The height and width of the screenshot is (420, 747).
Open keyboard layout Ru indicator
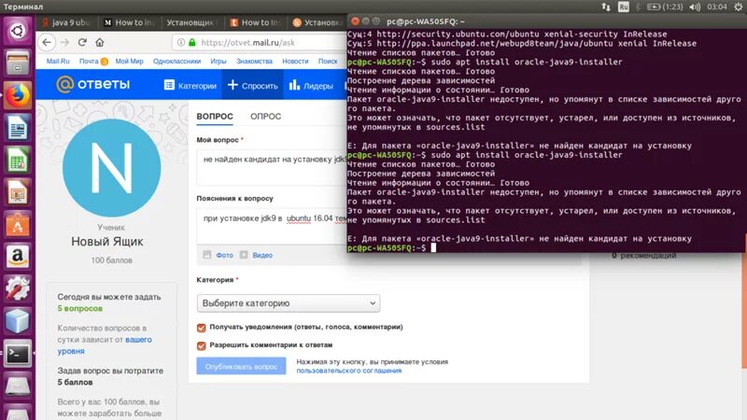pyautogui.click(x=623, y=7)
